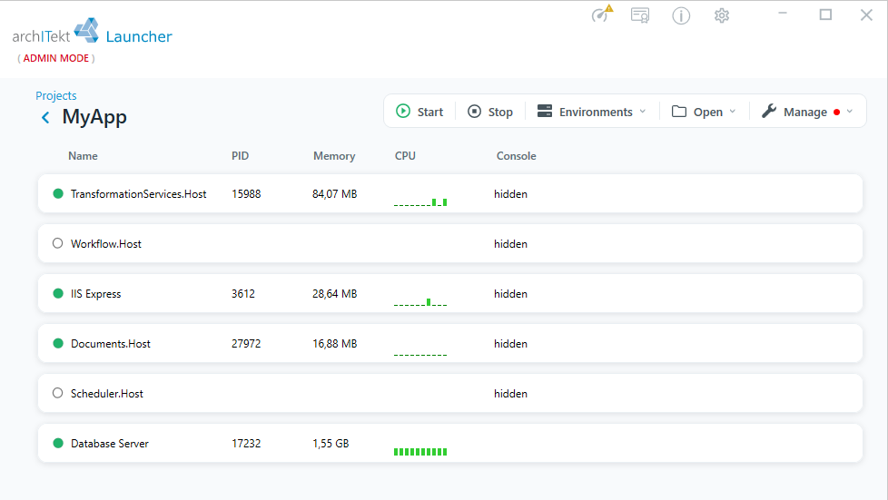Click the Start button label
Image resolution: width=888 pixels, height=500 pixels.
point(429,113)
